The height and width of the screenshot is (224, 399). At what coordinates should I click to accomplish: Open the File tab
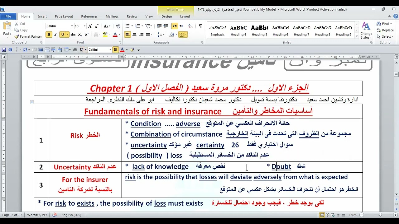[x=8, y=16]
